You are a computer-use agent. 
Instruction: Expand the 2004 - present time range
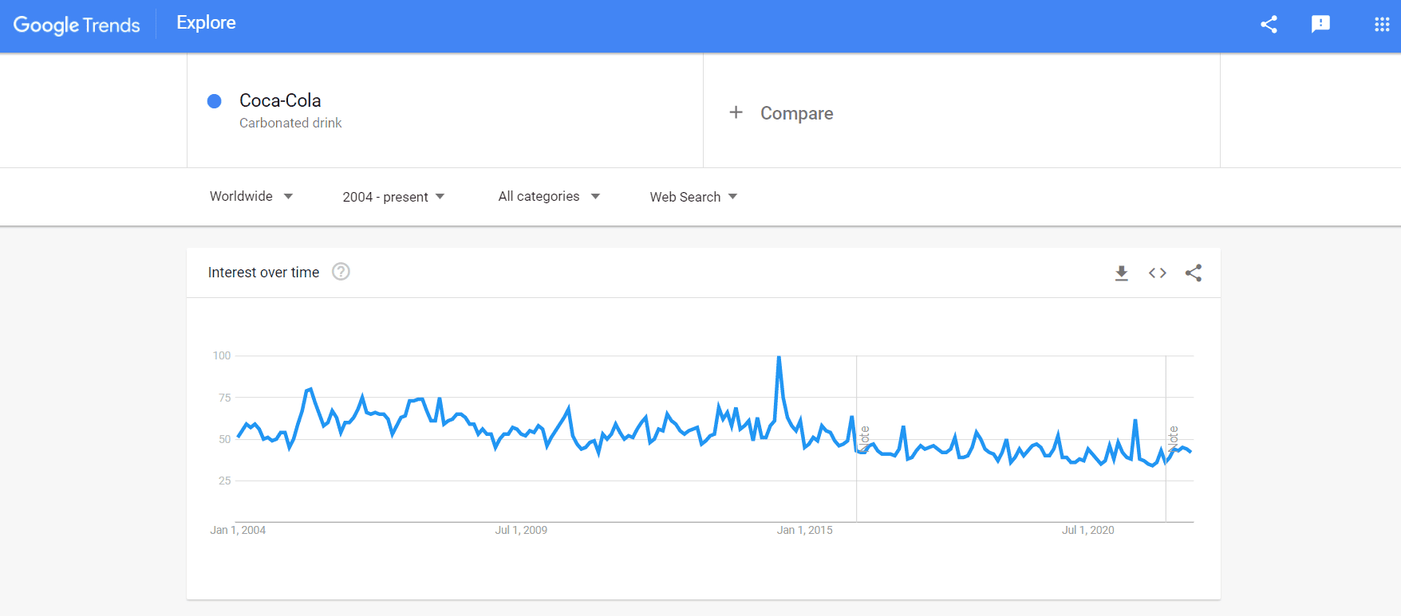(393, 197)
